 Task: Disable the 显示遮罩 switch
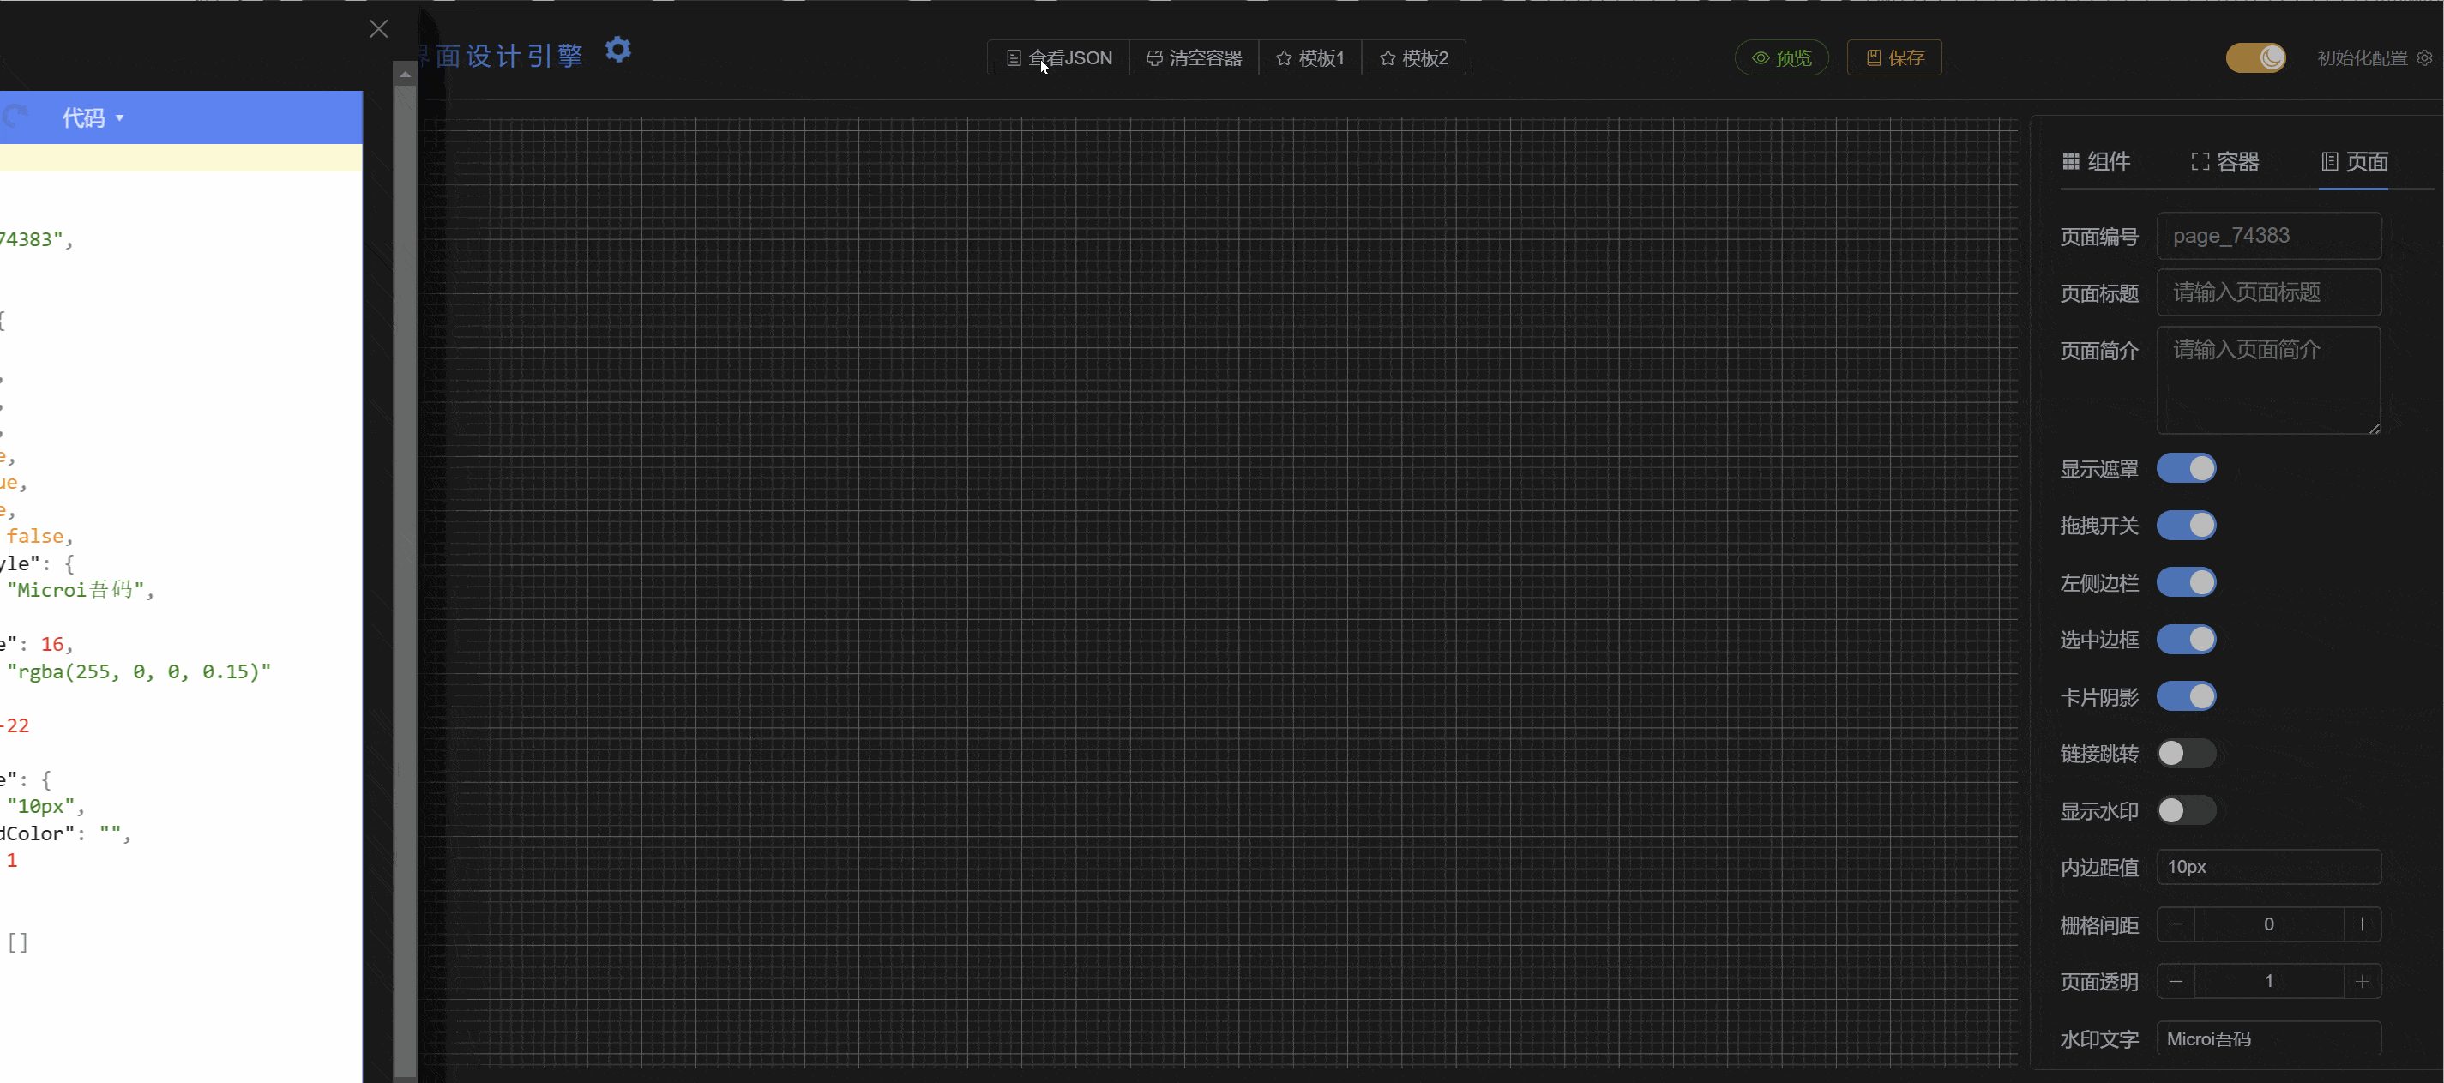pyautogui.click(x=2186, y=468)
